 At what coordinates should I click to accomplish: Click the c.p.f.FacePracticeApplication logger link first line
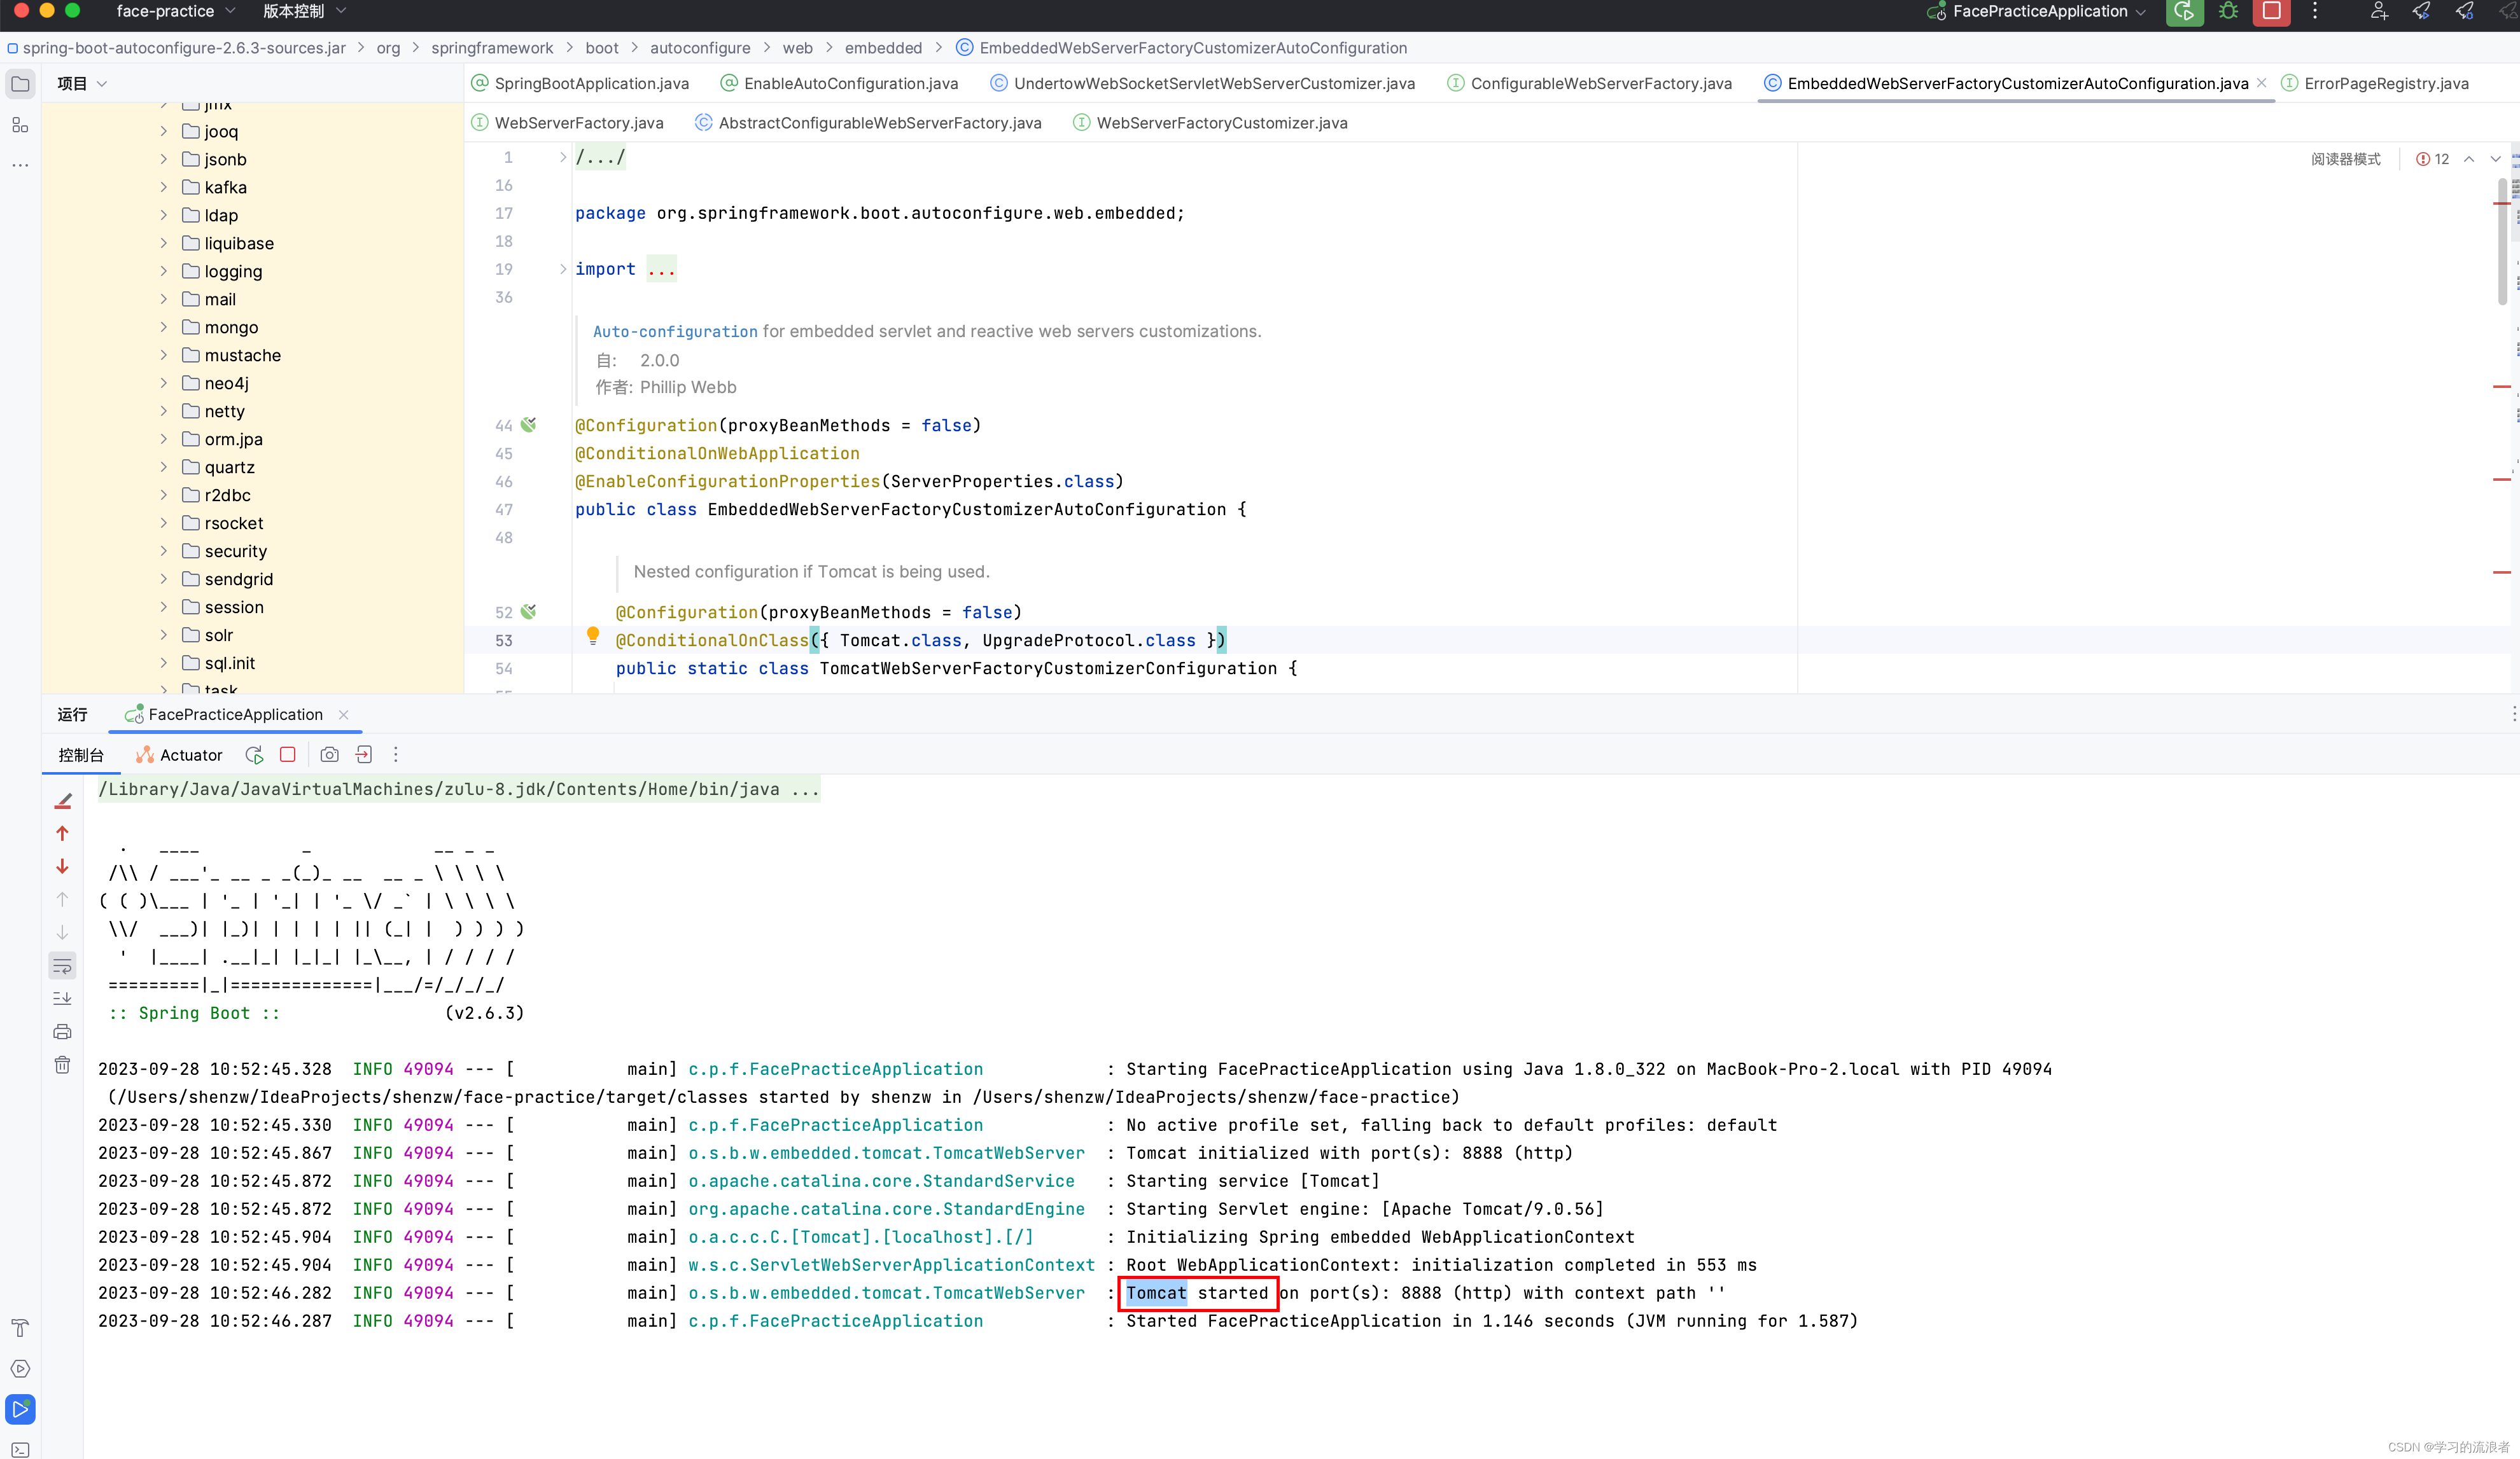(835, 1069)
